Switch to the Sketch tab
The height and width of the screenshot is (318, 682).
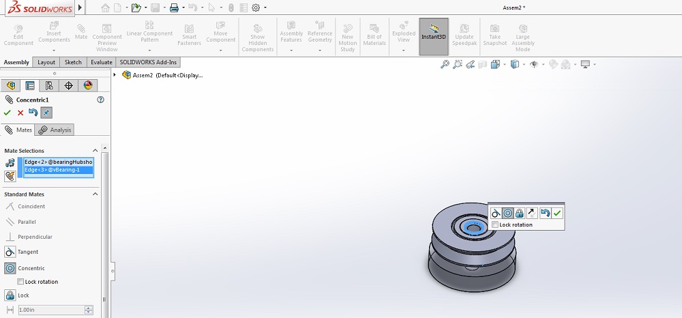73,62
